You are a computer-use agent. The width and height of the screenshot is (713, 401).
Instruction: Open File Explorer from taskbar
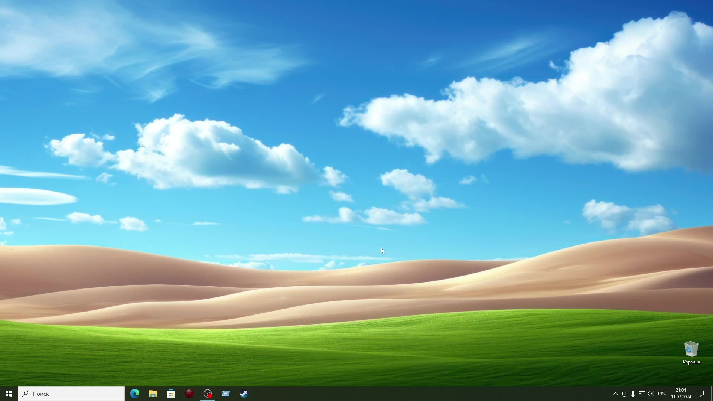click(153, 394)
